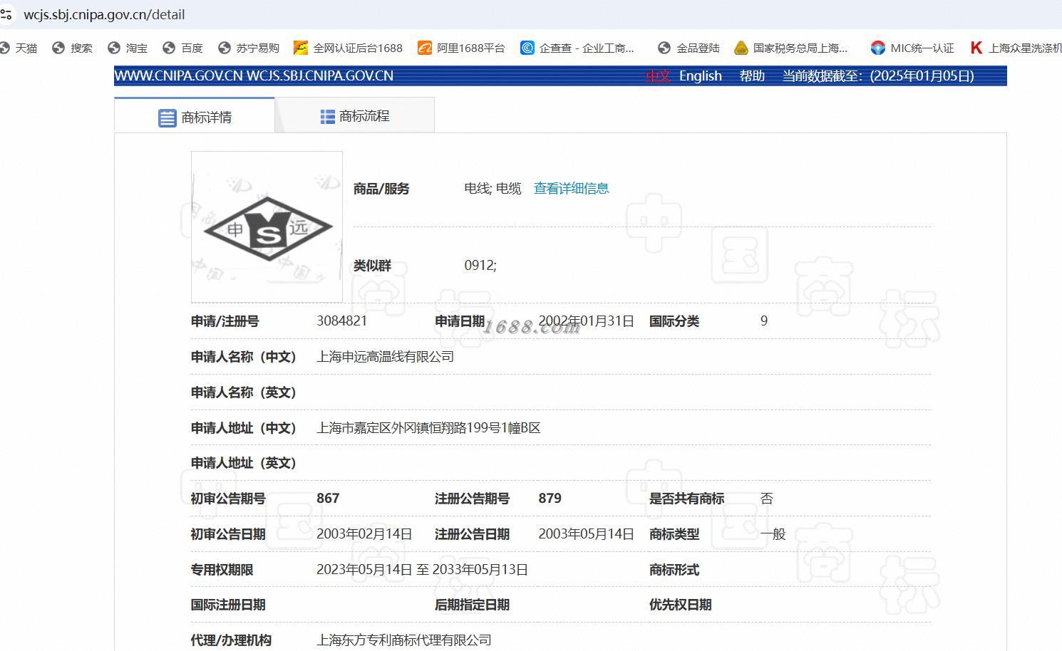Viewport: 1062px width, 651px height.
Task: Click the address bar URL
Action: coord(104,14)
